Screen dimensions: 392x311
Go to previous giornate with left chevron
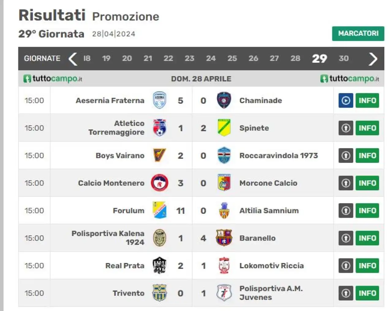pos(73,59)
